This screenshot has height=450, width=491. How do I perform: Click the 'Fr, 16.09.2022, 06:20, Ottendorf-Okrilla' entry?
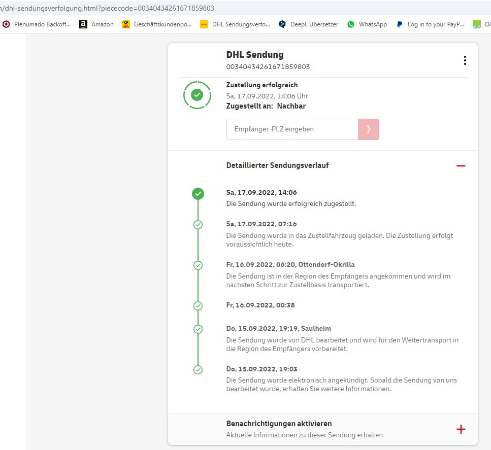click(x=290, y=264)
